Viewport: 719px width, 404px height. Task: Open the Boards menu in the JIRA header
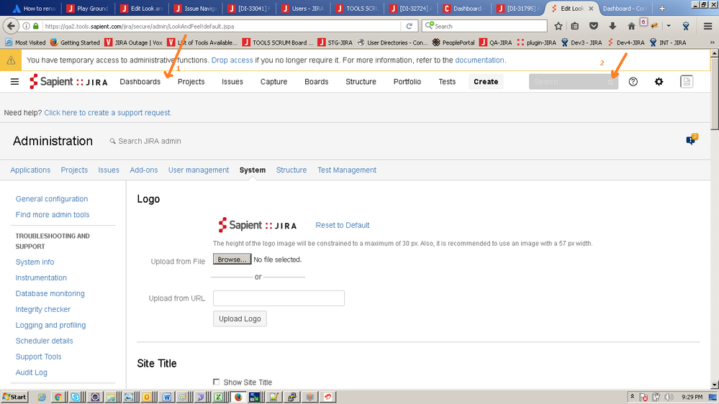tap(317, 81)
